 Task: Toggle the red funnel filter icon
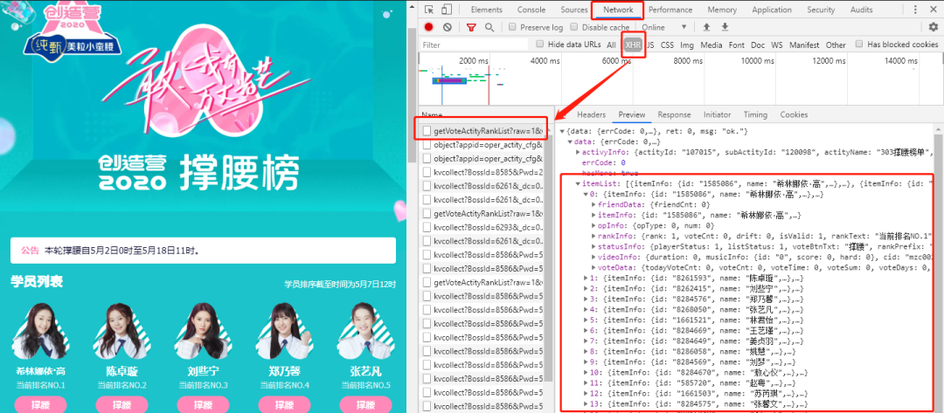pyautogui.click(x=471, y=27)
